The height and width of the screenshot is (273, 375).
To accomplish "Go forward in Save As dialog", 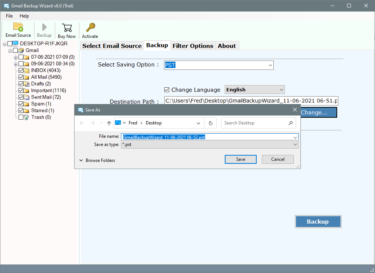I will point(93,123).
